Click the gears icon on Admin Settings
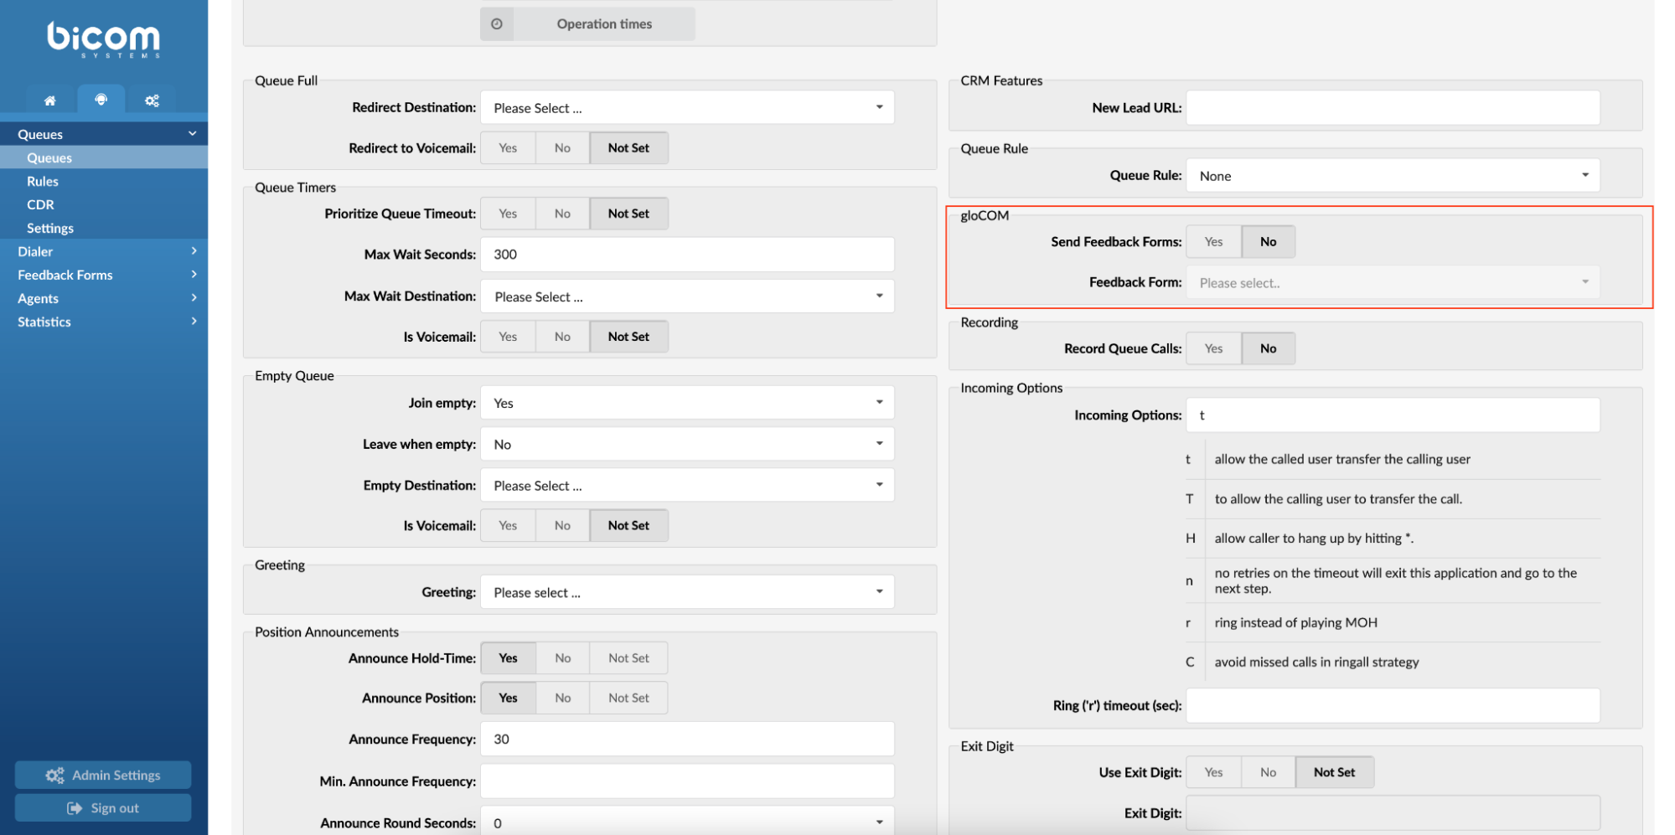 click(54, 776)
